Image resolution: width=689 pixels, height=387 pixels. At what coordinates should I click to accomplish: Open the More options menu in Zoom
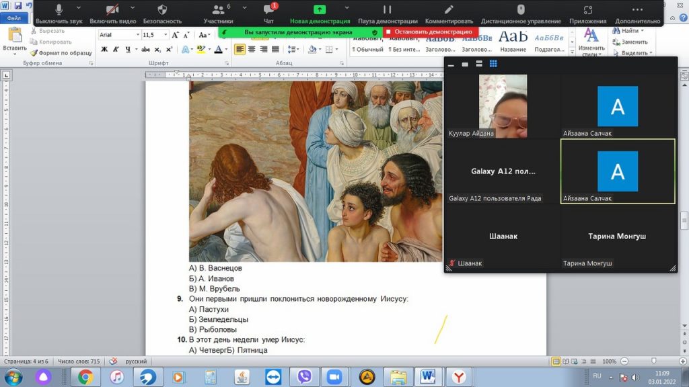coord(637,13)
